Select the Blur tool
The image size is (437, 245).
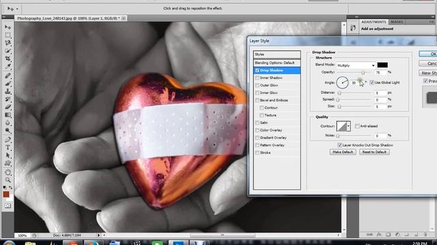pyautogui.click(x=8, y=122)
